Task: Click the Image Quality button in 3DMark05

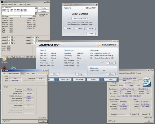Action: (65, 79)
